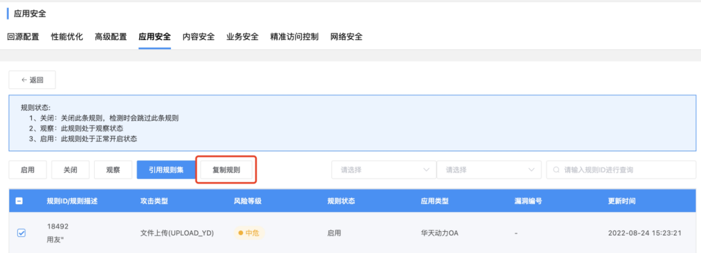This screenshot has width=701, height=253.
Task: Switch to 精准访问控制 tab
Action: pos(294,37)
